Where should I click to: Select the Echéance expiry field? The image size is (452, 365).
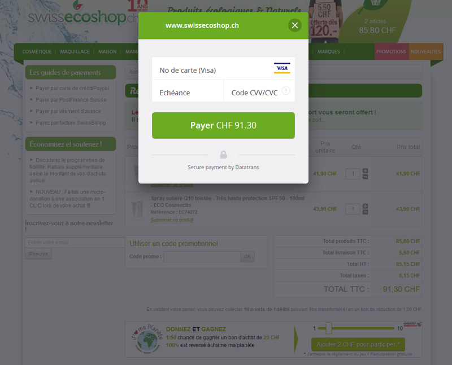point(188,91)
